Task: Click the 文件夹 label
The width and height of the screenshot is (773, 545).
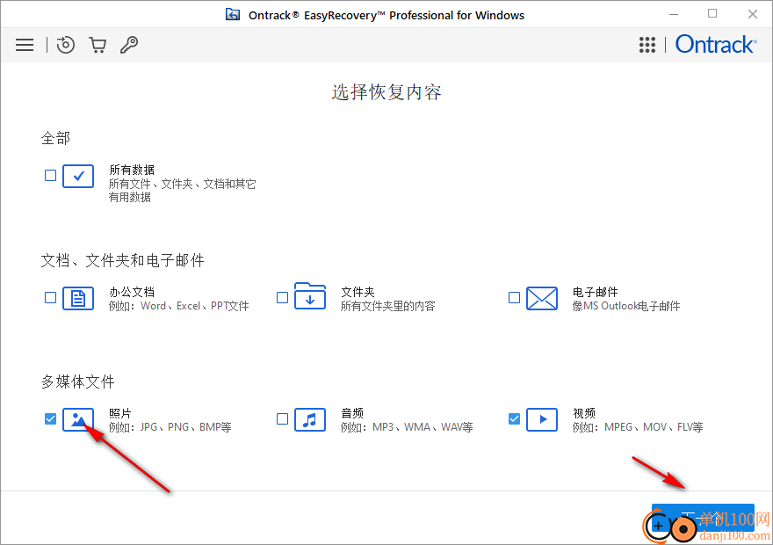Action: tap(358, 292)
